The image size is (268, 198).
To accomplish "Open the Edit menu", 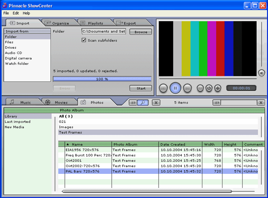I will click(16, 13).
